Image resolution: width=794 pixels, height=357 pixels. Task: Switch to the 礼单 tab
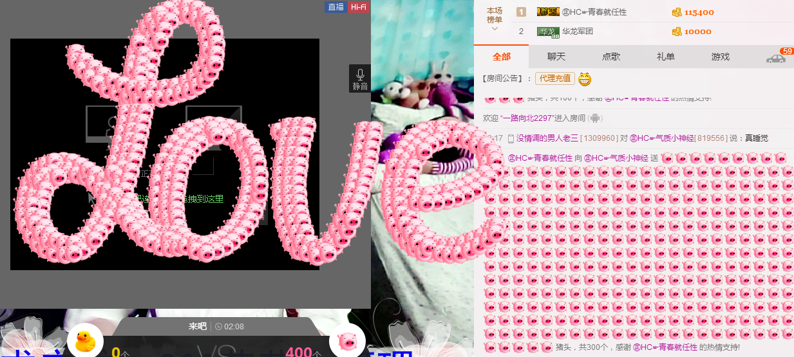666,57
